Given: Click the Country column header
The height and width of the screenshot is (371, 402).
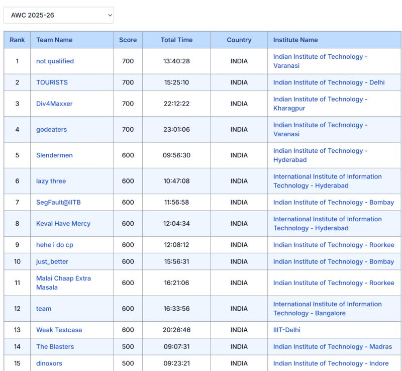Looking at the screenshot, I should tap(239, 40).
